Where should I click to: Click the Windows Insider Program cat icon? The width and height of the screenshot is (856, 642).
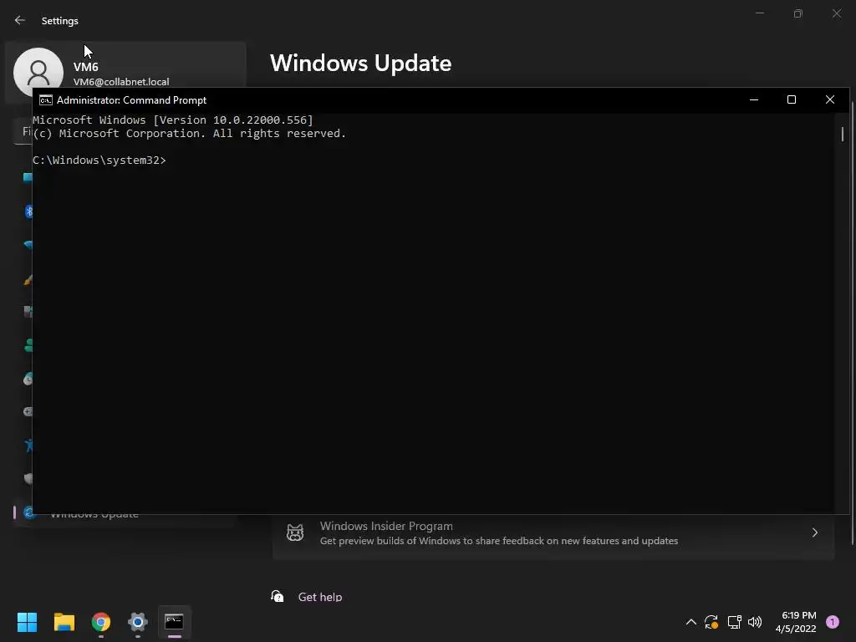295,532
